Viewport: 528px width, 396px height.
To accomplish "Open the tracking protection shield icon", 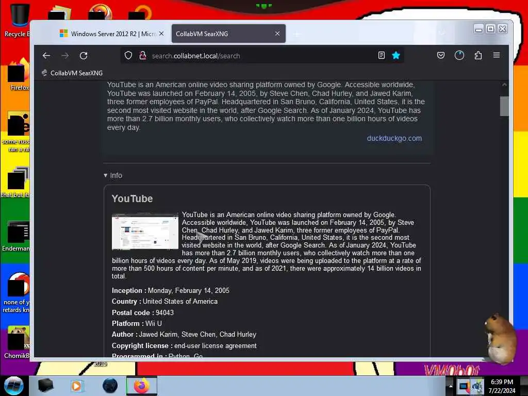I will 128,56.
